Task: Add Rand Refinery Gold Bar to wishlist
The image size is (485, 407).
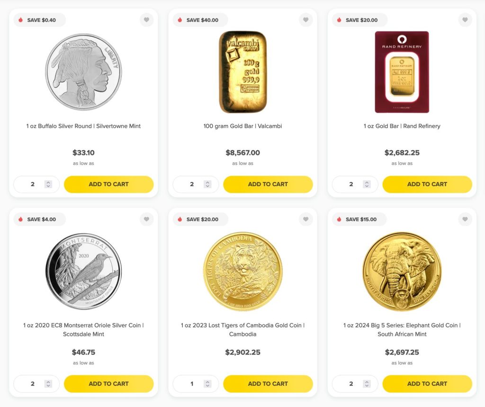Action: click(x=465, y=20)
